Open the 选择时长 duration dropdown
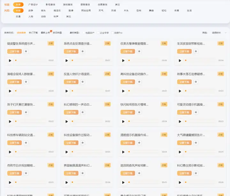Image resolution: width=230 pixels, height=196 pixels. coord(219,33)
